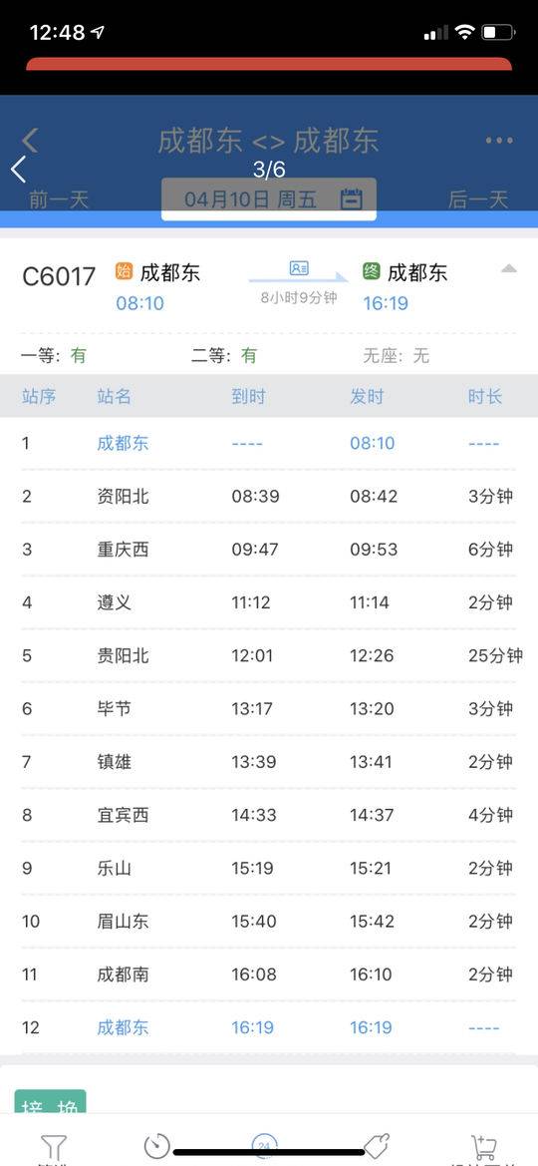Switch to next day 后一天
Screen dimensions: 538x1166
[x=478, y=199]
